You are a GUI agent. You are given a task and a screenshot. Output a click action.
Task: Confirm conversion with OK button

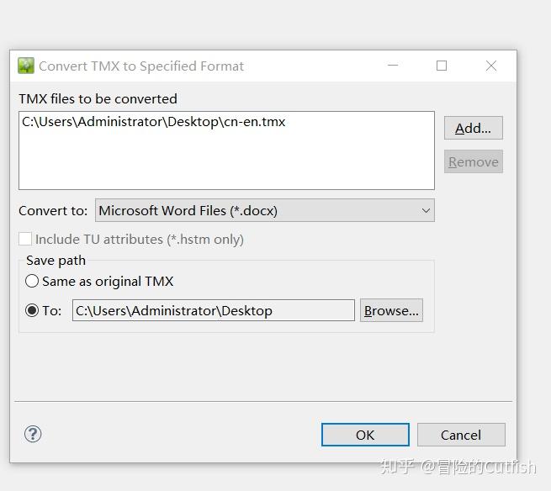(x=365, y=435)
